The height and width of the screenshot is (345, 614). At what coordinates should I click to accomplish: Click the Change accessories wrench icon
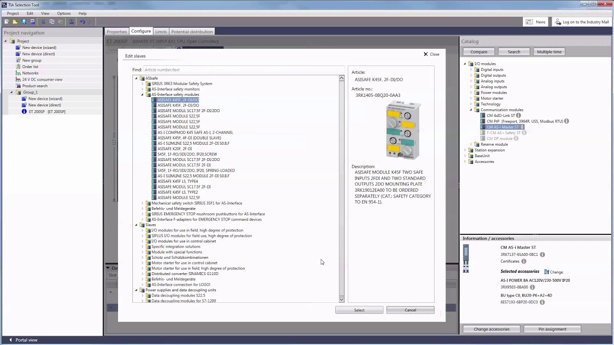point(546,272)
